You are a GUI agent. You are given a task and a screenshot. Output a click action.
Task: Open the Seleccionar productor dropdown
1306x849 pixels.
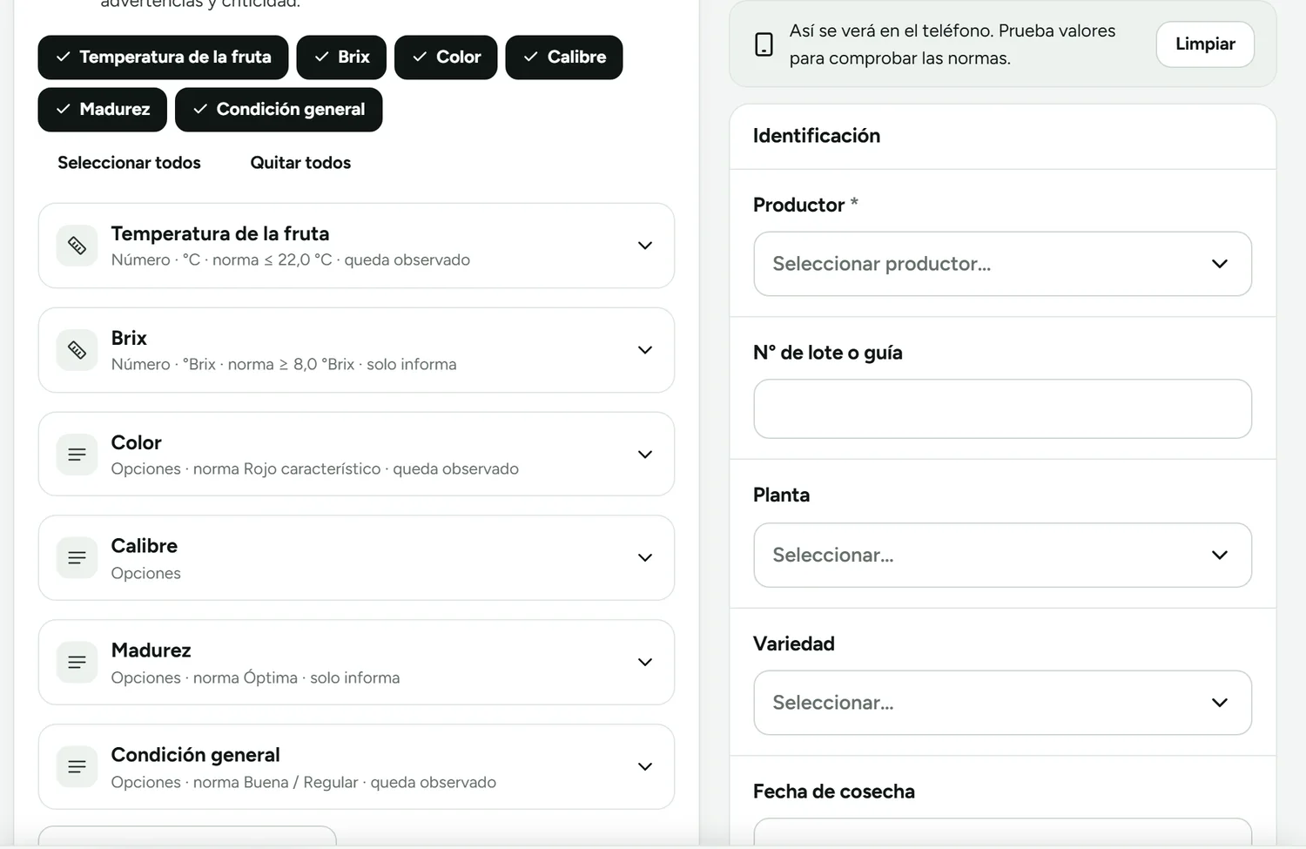tap(1002, 264)
